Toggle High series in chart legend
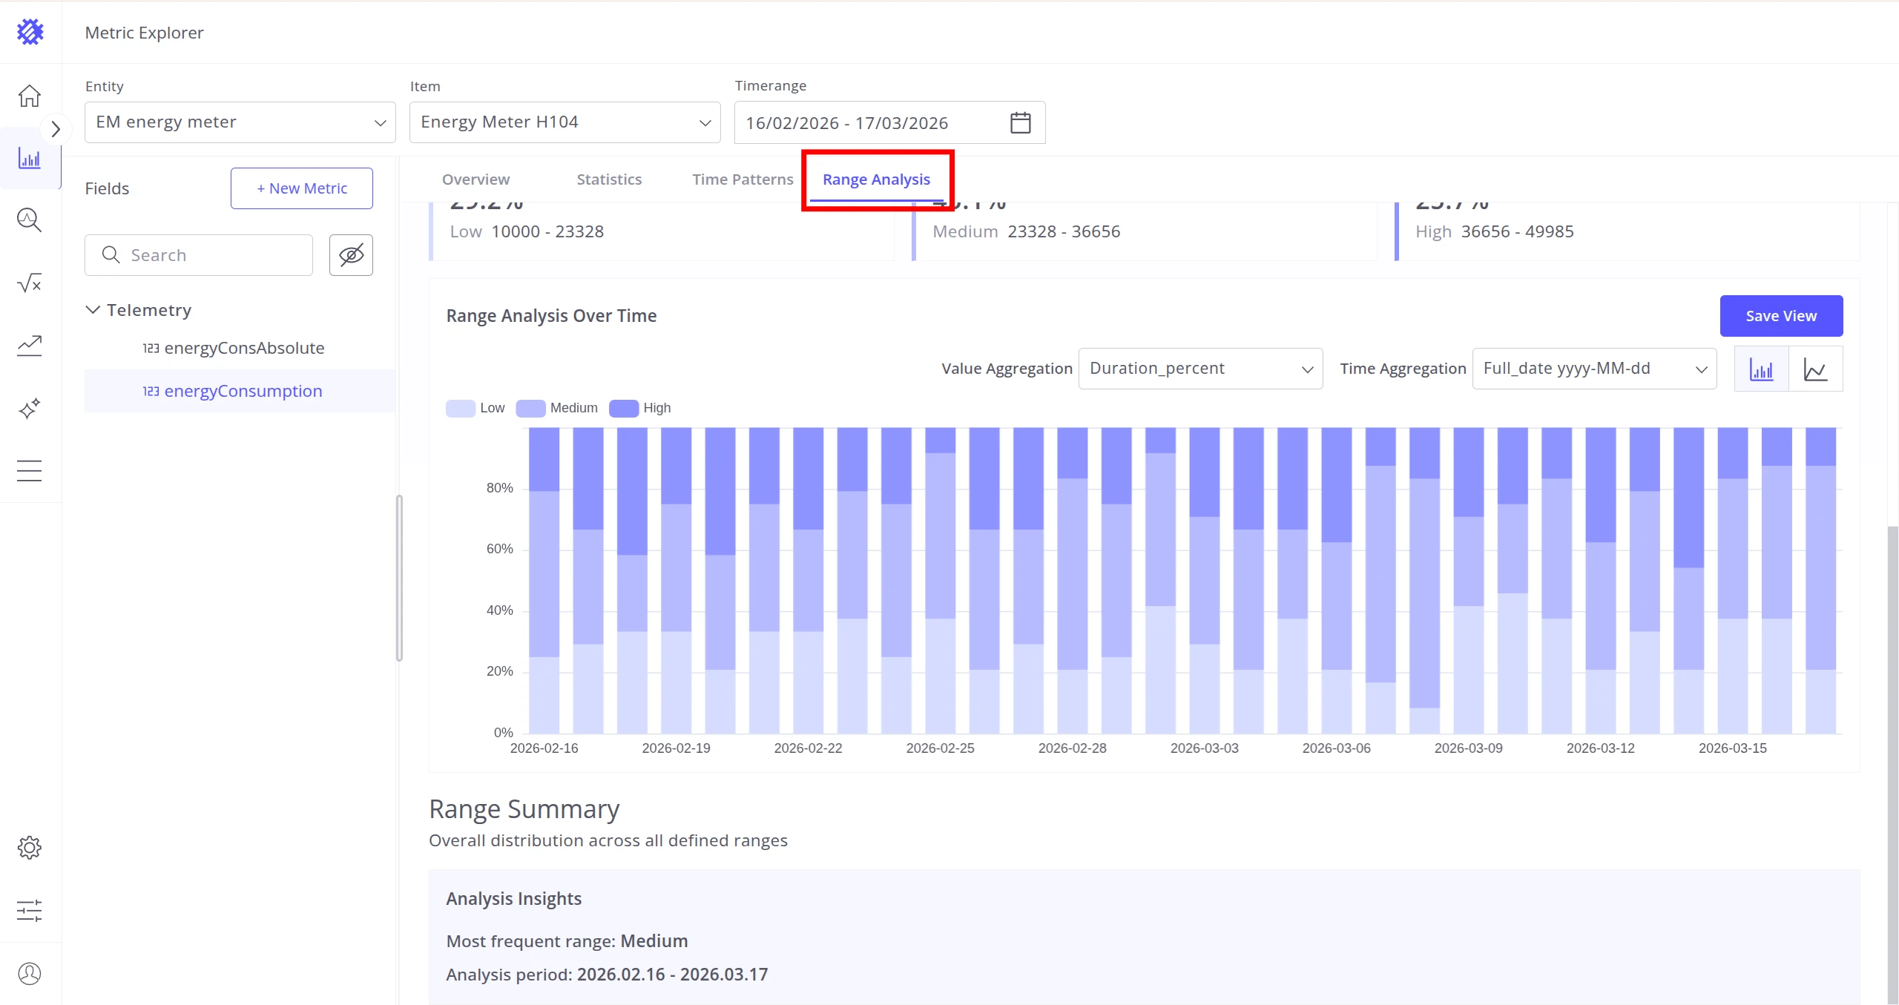 [x=640, y=408]
